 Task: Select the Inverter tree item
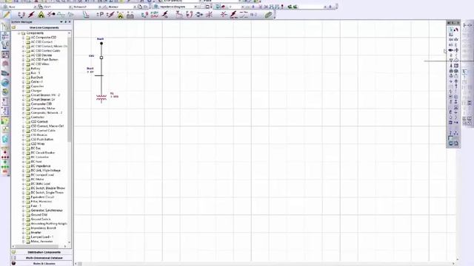coord(36,233)
